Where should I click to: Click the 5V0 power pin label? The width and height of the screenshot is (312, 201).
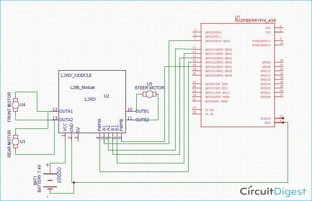[268, 28]
